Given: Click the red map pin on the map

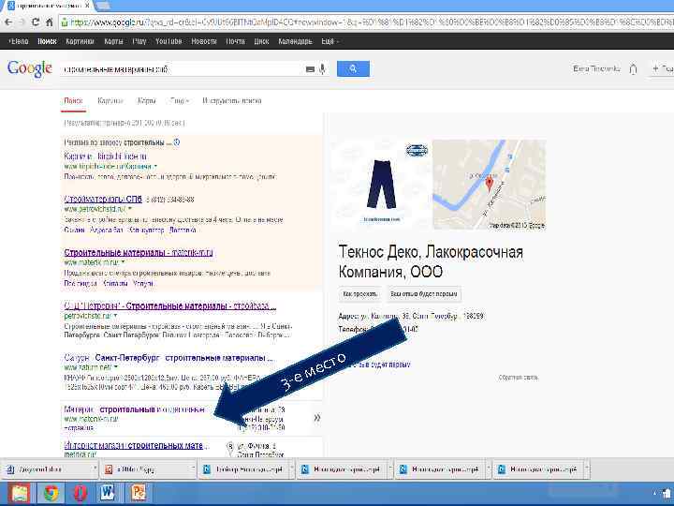Looking at the screenshot, I should pyautogui.click(x=490, y=184).
